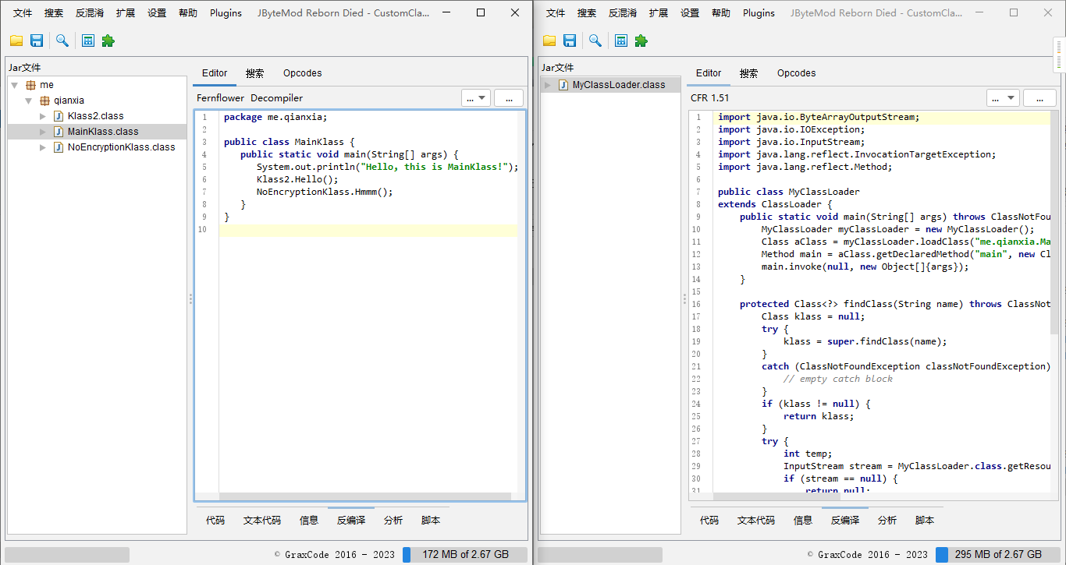Select the 文本代码 bottom tab in left window
Viewport: 1066px width, 565px height.
pos(261,520)
